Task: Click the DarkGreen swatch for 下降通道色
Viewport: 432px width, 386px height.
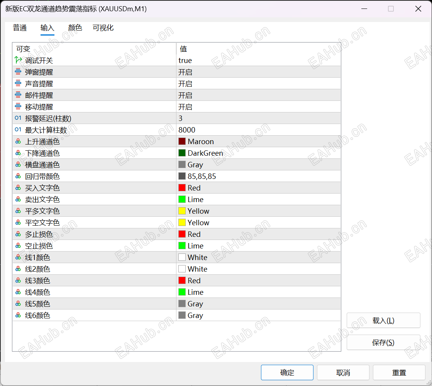Action: click(182, 153)
